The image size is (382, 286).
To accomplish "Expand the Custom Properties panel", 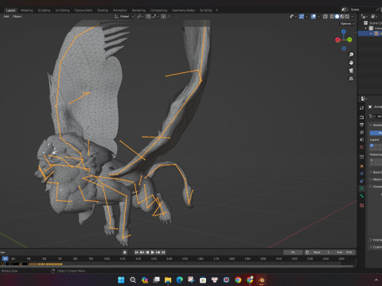I will tap(376, 247).
